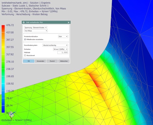Cancel with the Abbrechen button

pyautogui.click(x=64, y=61)
